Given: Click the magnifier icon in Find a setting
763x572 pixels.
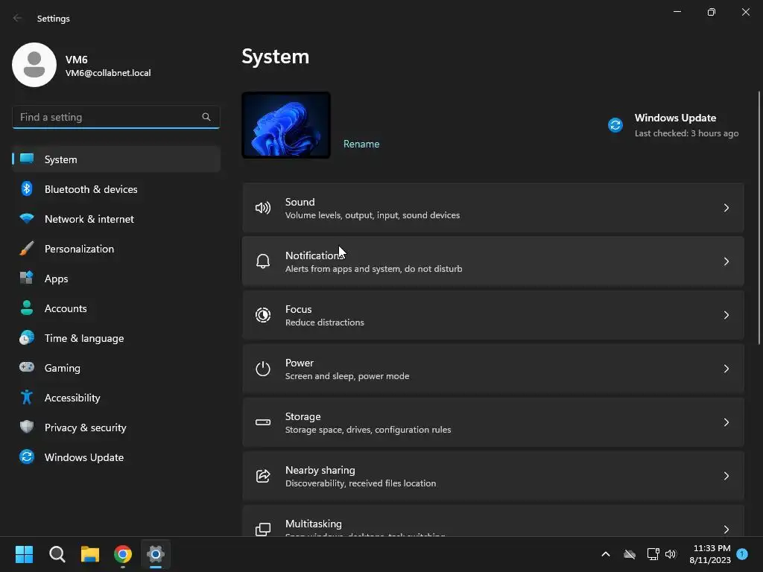Looking at the screenshot, I should (206, 117).
